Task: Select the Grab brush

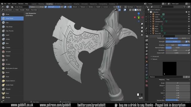Action: pos(12,77)
